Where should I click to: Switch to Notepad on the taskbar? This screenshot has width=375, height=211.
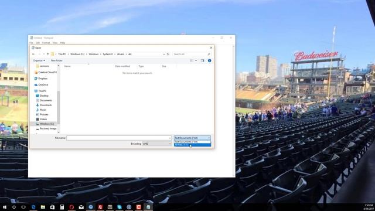tap(148, 207)
